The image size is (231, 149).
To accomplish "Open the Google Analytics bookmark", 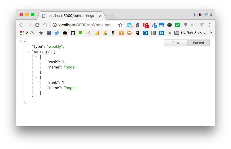I will tap(97, 33).
